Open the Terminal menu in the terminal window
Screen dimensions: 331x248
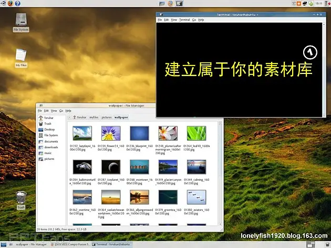[184, 19]
